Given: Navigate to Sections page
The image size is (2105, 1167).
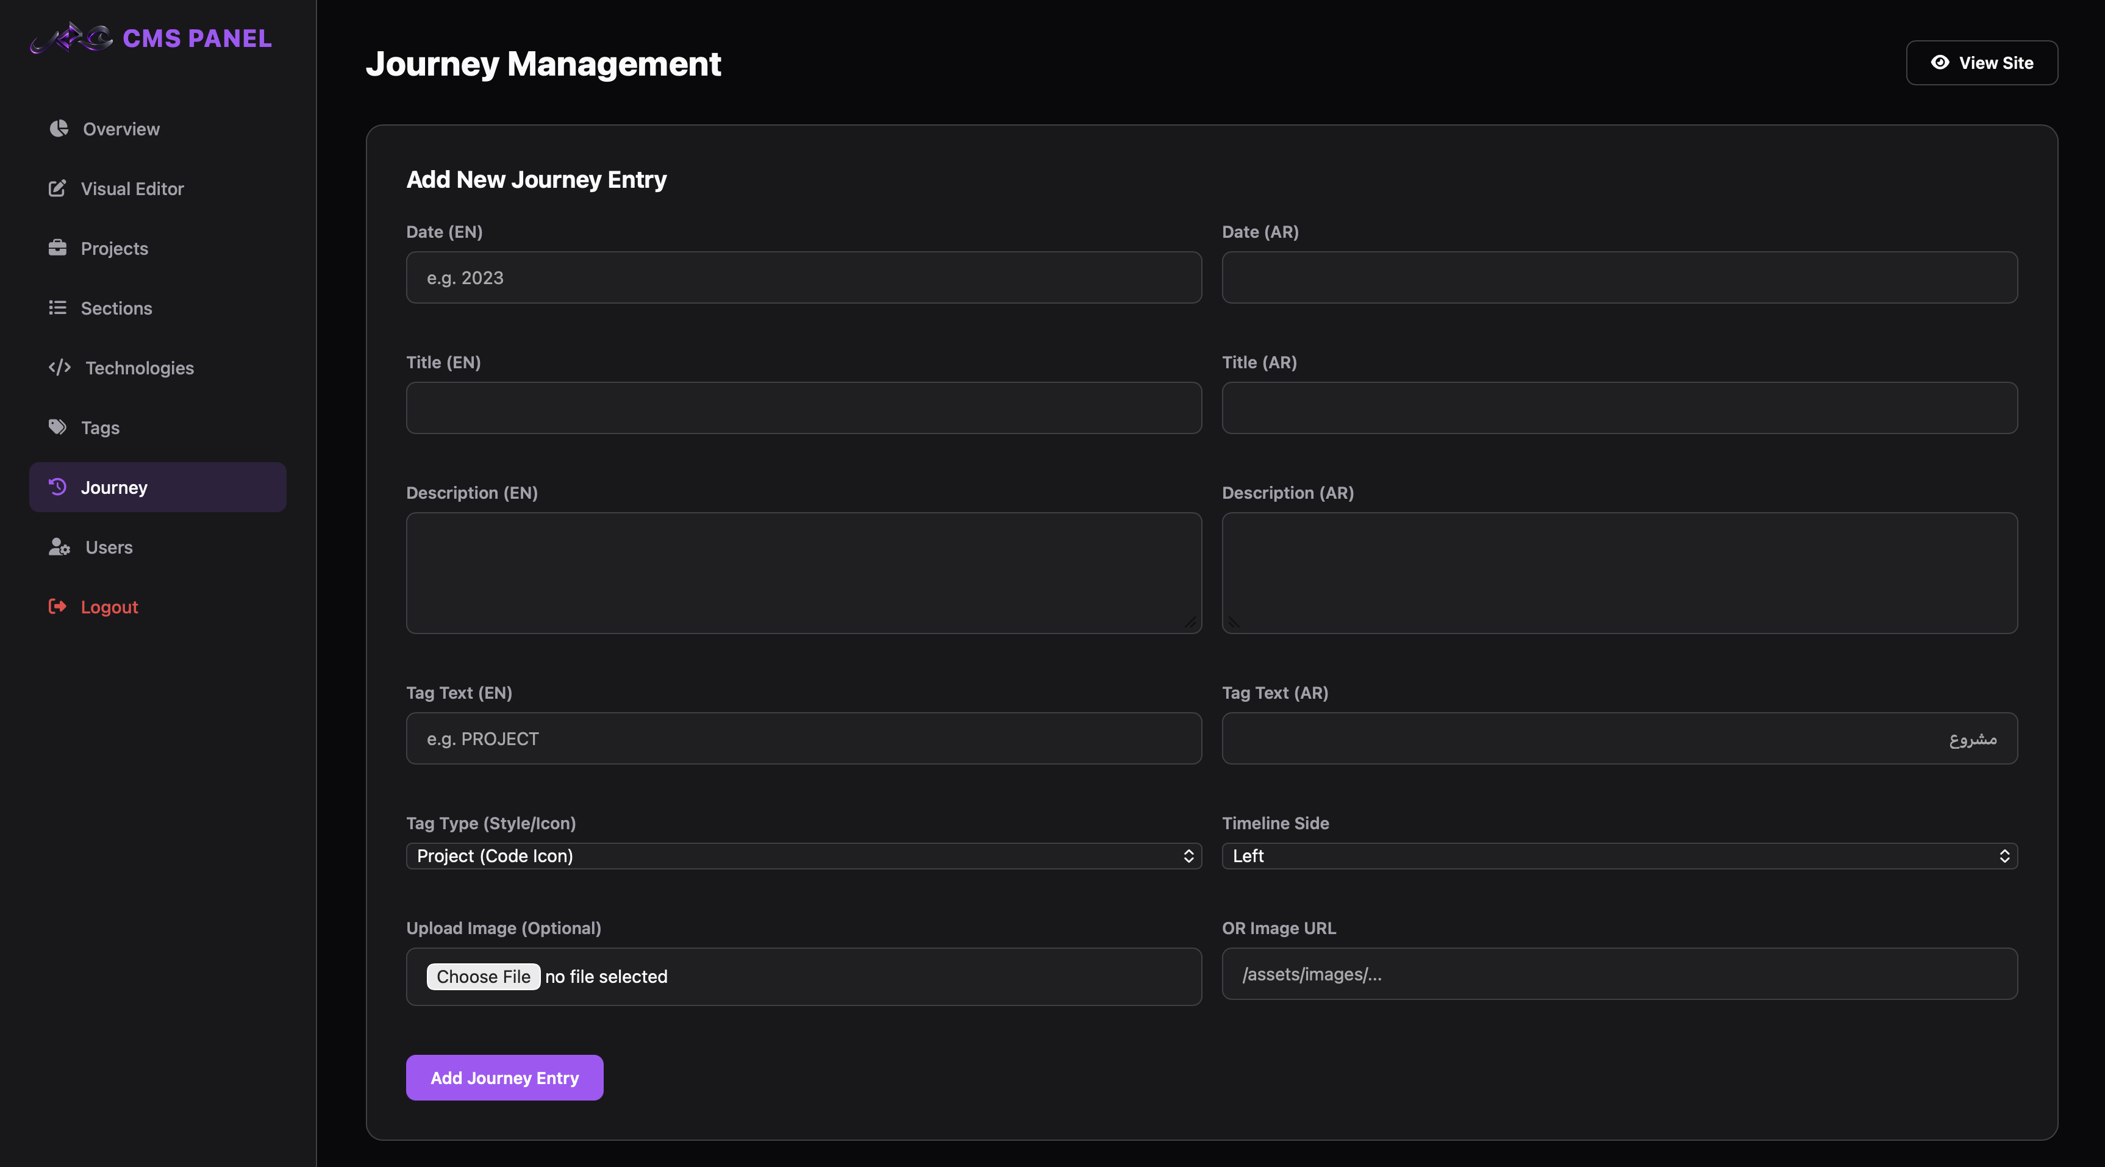Looking at the screenshot, I should click(158, 308).
